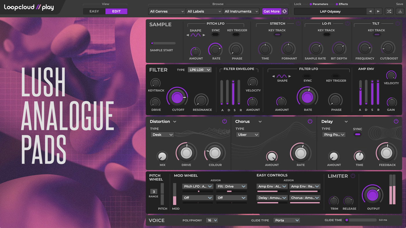The width and height of the screenshot is (406, 228).
Task: Adjust the Amp Env Attack slider
Action: tap(360, 93)
